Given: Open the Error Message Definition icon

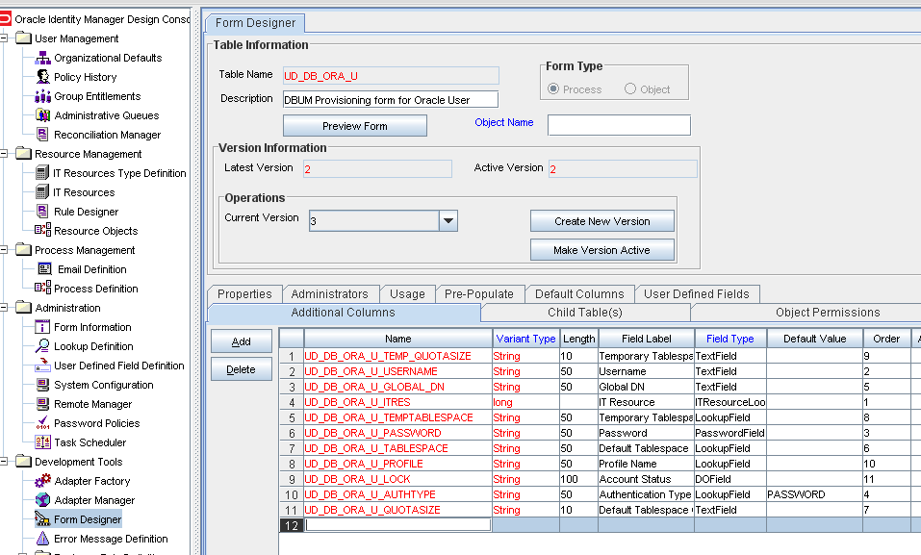Looking at the screenshot, I should pos(43,539).
